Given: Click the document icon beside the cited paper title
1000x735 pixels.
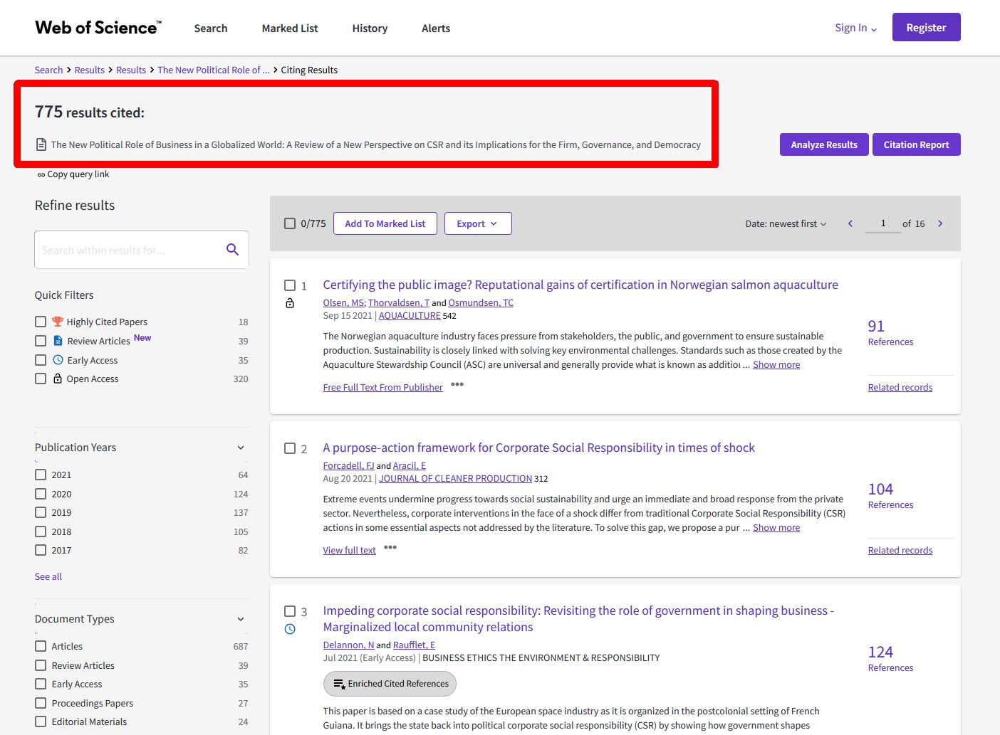Looking at the screenshot, I should pos(41,144).
